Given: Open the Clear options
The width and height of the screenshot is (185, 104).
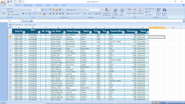Looking at the screenshot, I should point(149,15).
